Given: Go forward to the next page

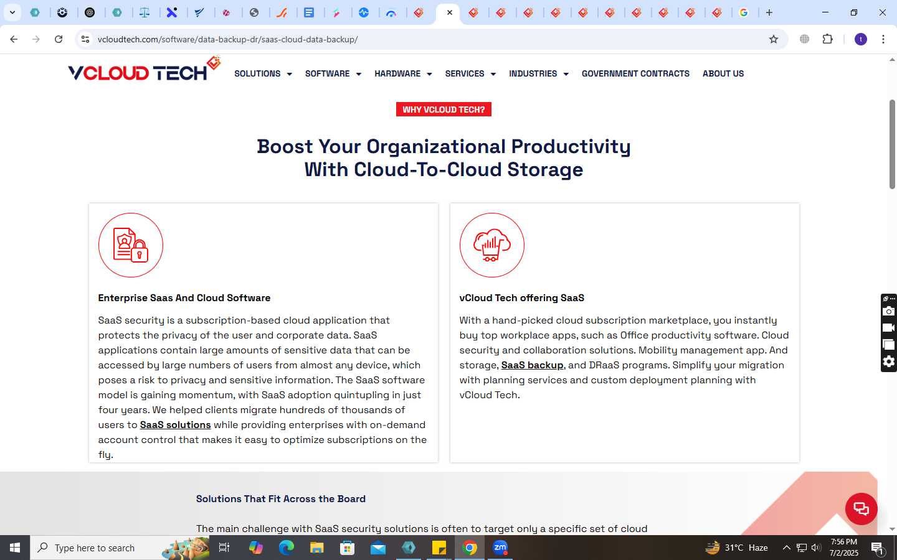Looking at the screenshot, I should [36, 39].
